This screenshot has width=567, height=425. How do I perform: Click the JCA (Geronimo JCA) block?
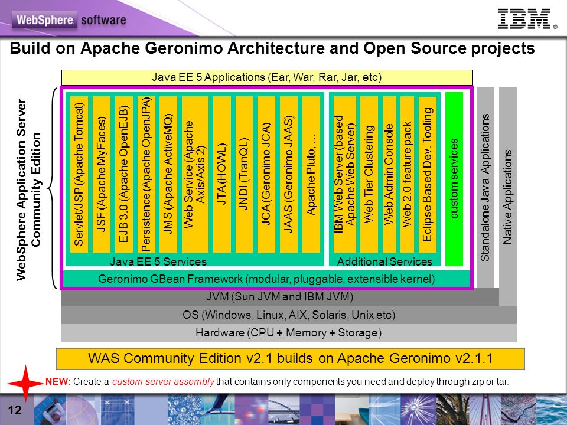coord(266,174)
